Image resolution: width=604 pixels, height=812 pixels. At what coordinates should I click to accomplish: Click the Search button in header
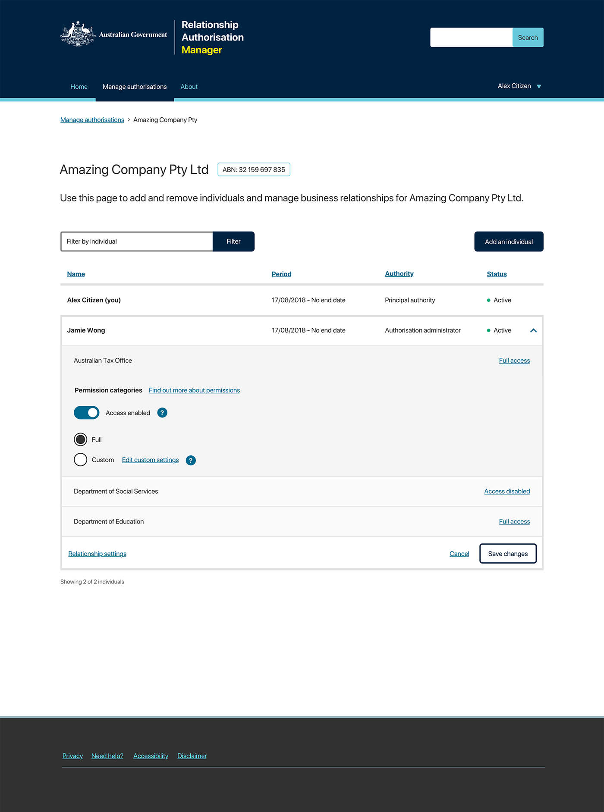(x=528, y=38)
